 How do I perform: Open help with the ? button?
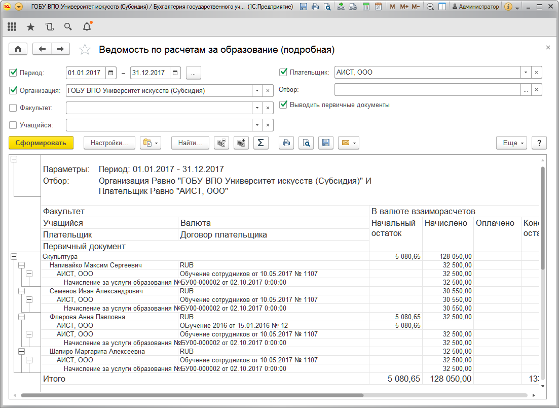click(539, 143)
